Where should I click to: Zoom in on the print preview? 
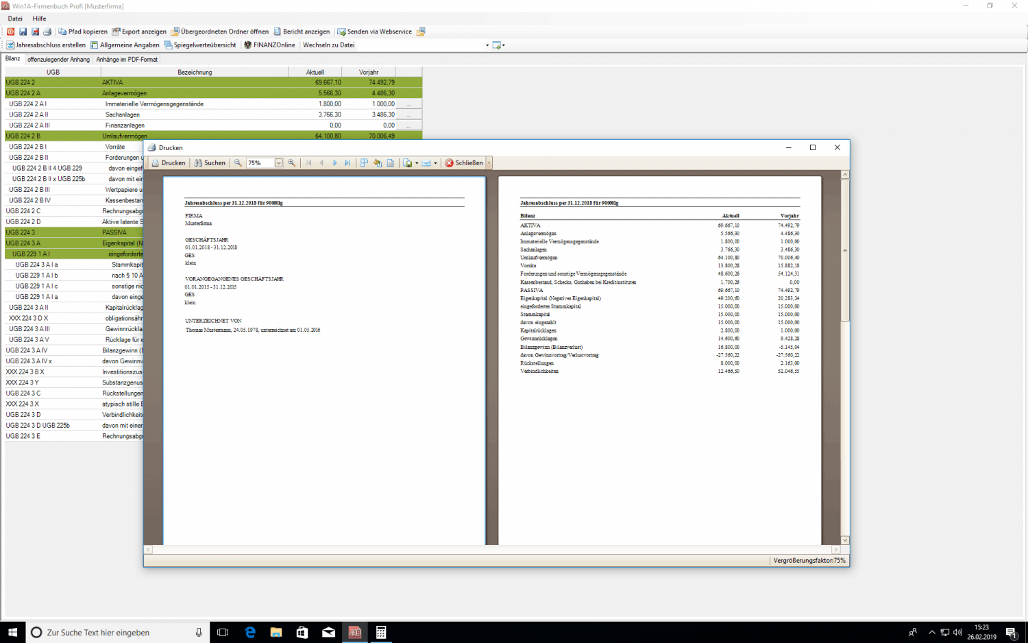click(x=291, y=162)
